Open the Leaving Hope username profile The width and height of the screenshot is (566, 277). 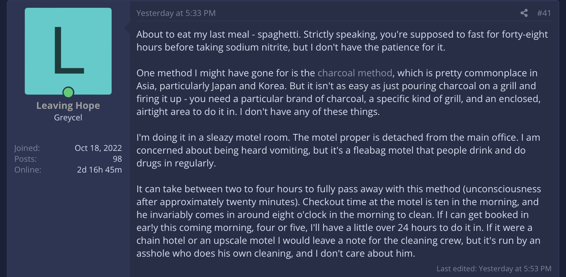pyautogui.click(x=68, y=105)
